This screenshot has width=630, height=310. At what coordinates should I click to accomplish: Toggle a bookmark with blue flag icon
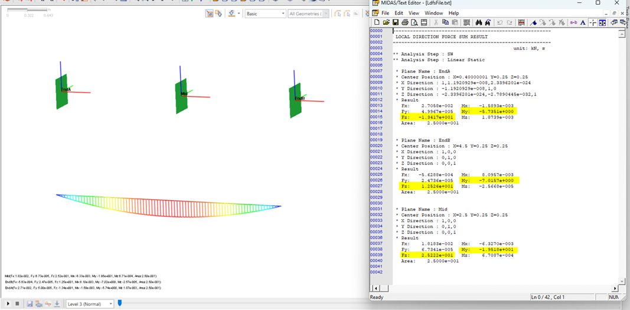point(534,22)
